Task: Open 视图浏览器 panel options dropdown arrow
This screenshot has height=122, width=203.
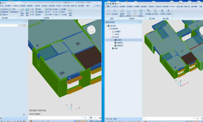Action: coord(139,22)
